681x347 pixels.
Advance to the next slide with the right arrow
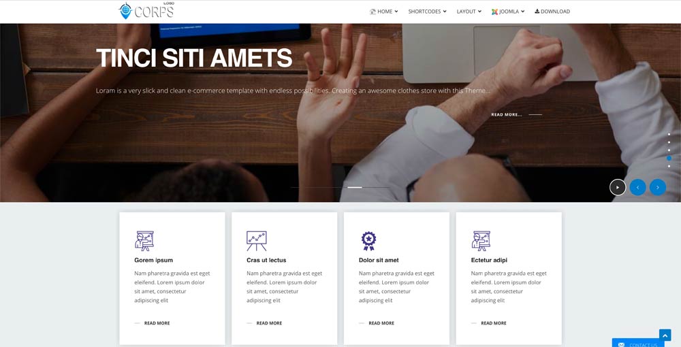[658, 187]
